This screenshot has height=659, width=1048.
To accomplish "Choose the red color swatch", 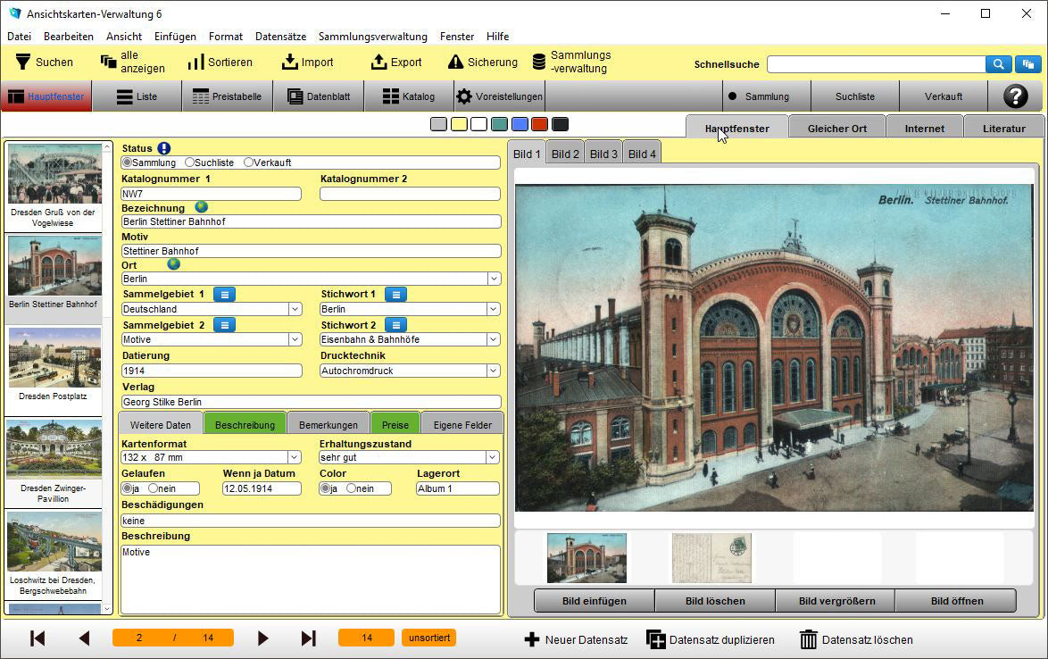I will tap(539, 124).
